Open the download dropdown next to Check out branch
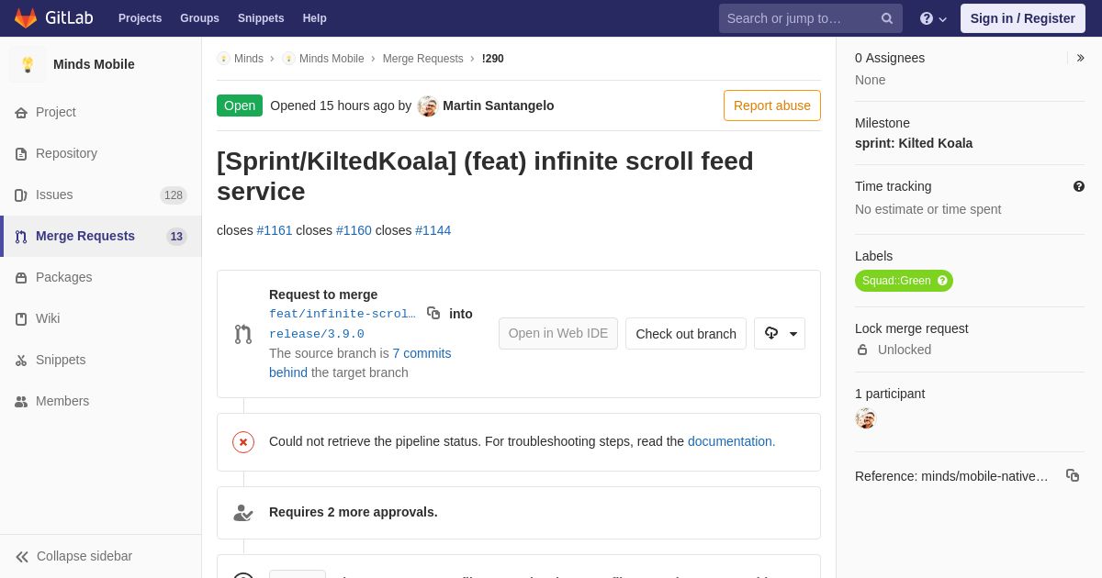The width and height of the screenshot is (1102, 578). (780, 334)
